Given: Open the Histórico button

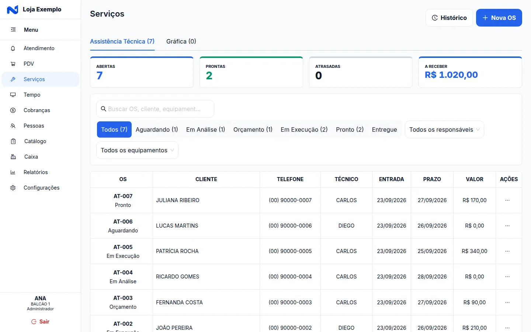Looking at the screenshot, I should tap(449, 18).
